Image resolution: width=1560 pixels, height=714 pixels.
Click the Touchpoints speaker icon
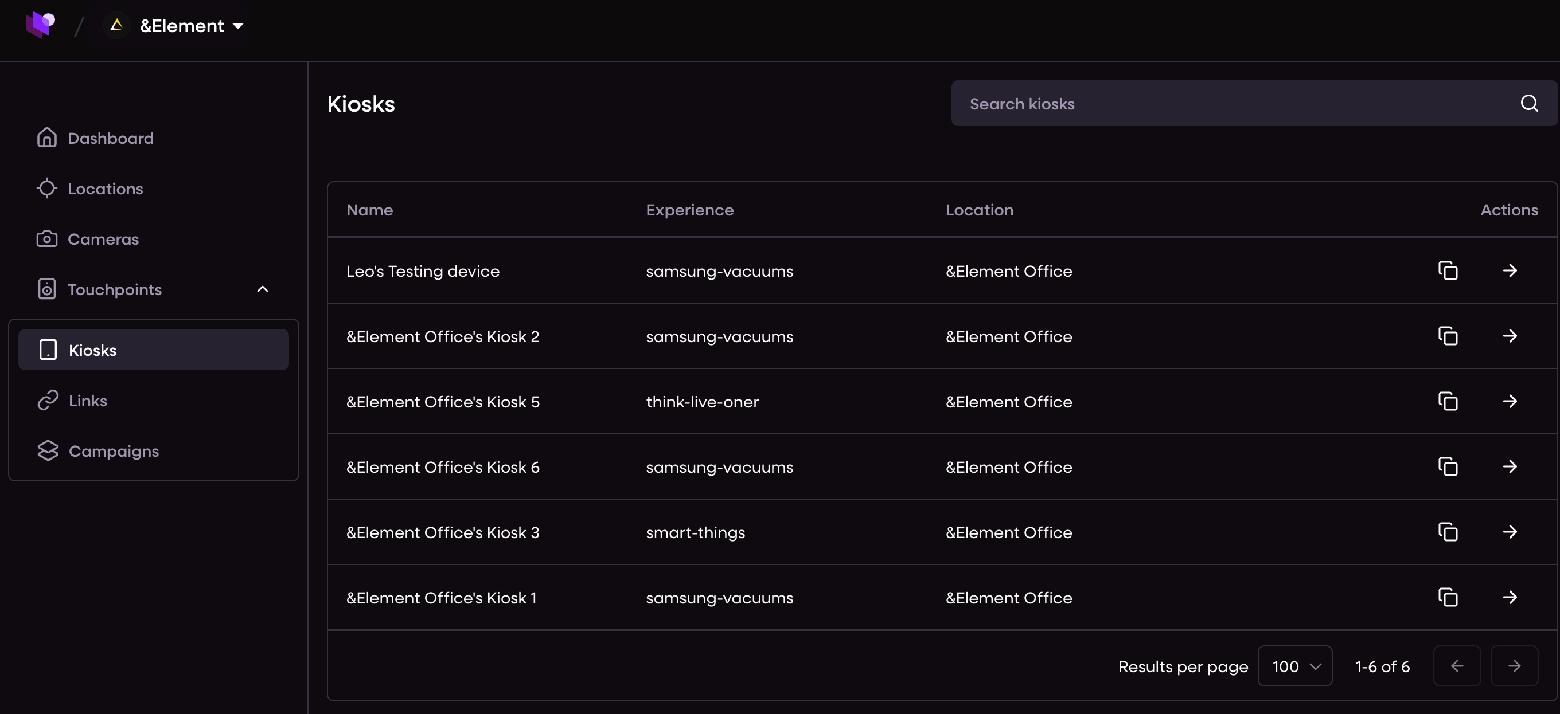click(x=46, y=289)
